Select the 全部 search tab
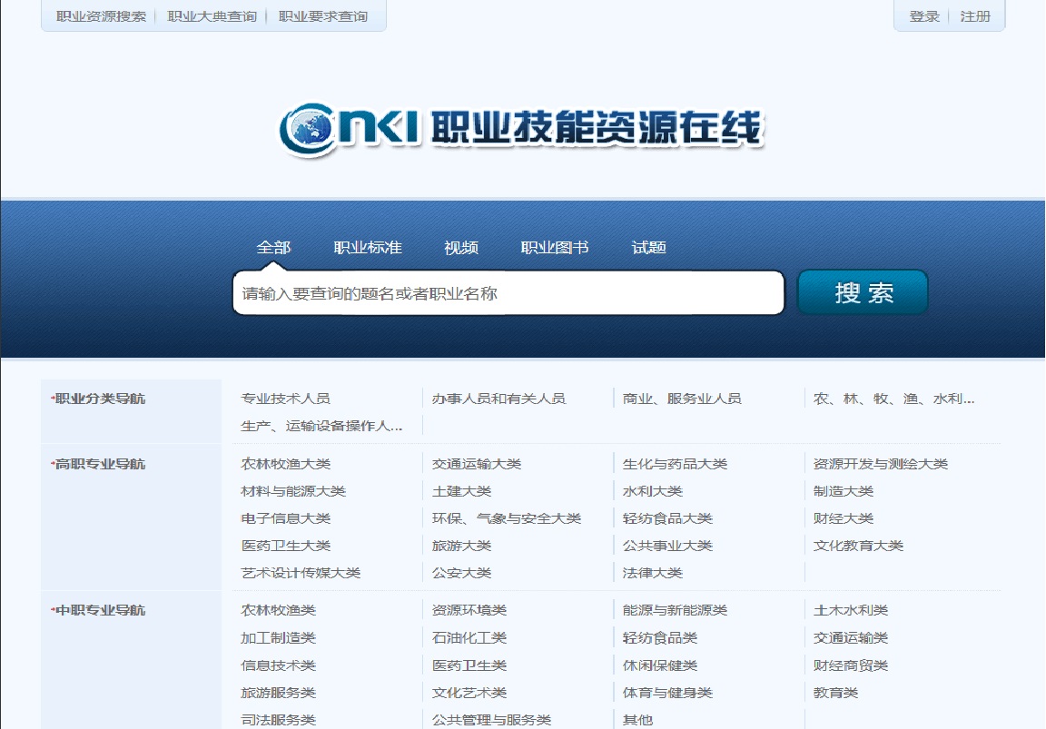 (273, 248)
